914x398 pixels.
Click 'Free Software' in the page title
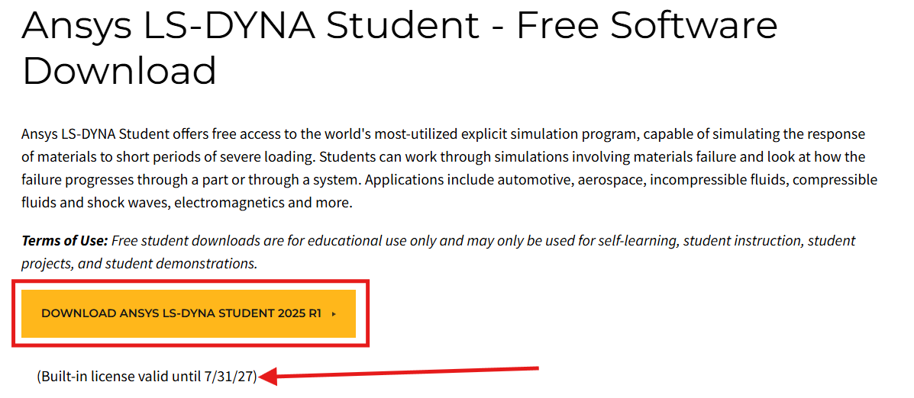pyautogui.click(x=647, y=24)
